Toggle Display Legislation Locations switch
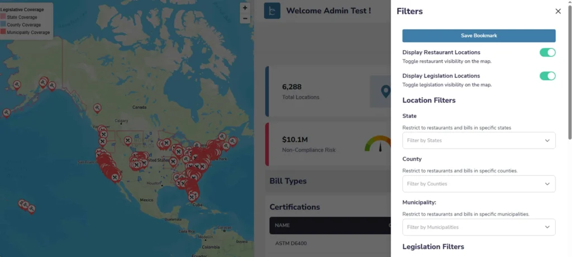Image resolution: width=572 pixels, height=257 pixels. pyautogui.click(x=547, y=76)
